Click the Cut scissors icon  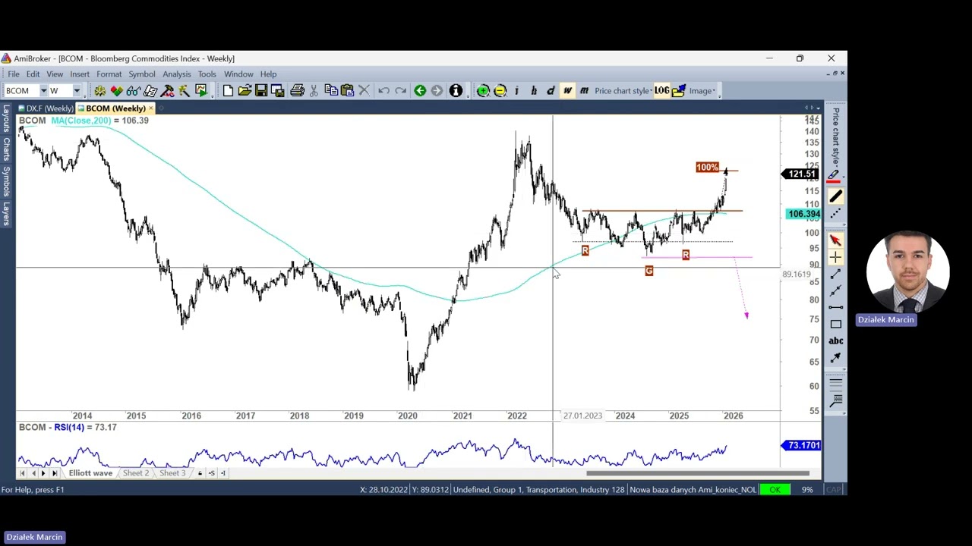click(x=314, y=91)
